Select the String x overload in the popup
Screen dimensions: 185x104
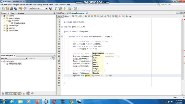[x=96, y=71]
